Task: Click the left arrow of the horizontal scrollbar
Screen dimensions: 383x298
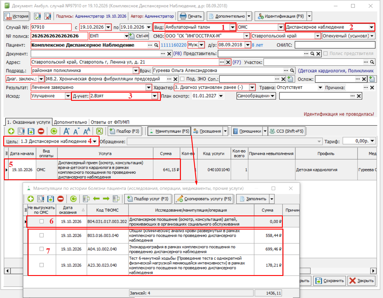Action: [x=7, y=271]
